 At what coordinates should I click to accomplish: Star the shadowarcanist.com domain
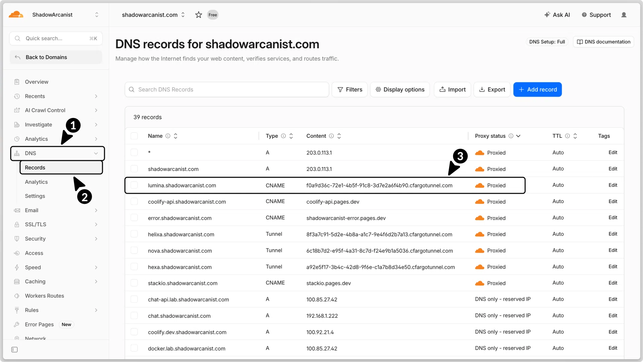(199, 15)
